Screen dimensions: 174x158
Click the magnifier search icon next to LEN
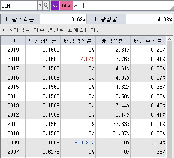pos(46,6)
